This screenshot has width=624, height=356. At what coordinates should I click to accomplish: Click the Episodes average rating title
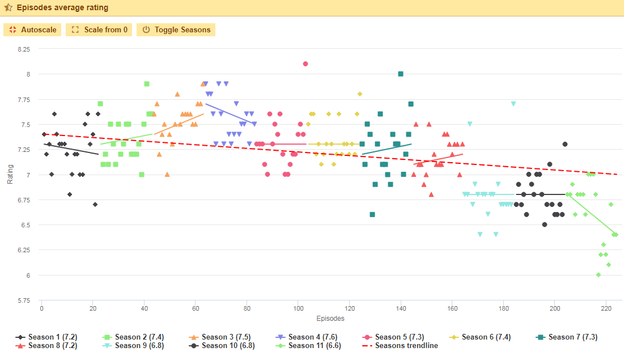(x=62, y=7)
